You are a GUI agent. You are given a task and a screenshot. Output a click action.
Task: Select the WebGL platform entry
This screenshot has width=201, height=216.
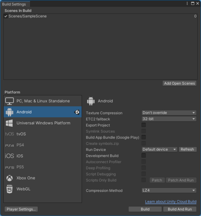(43, 189)
